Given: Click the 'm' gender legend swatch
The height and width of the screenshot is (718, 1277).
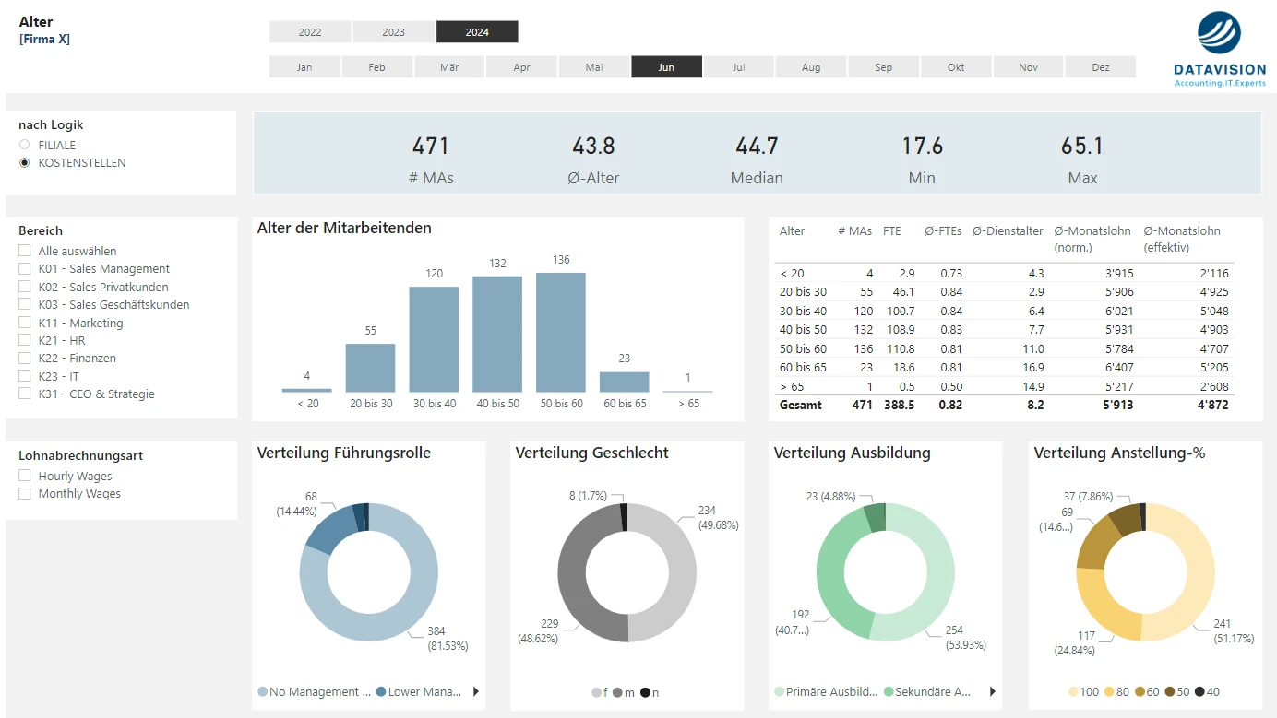Looking at the screenshot, I should coord(618,692).
